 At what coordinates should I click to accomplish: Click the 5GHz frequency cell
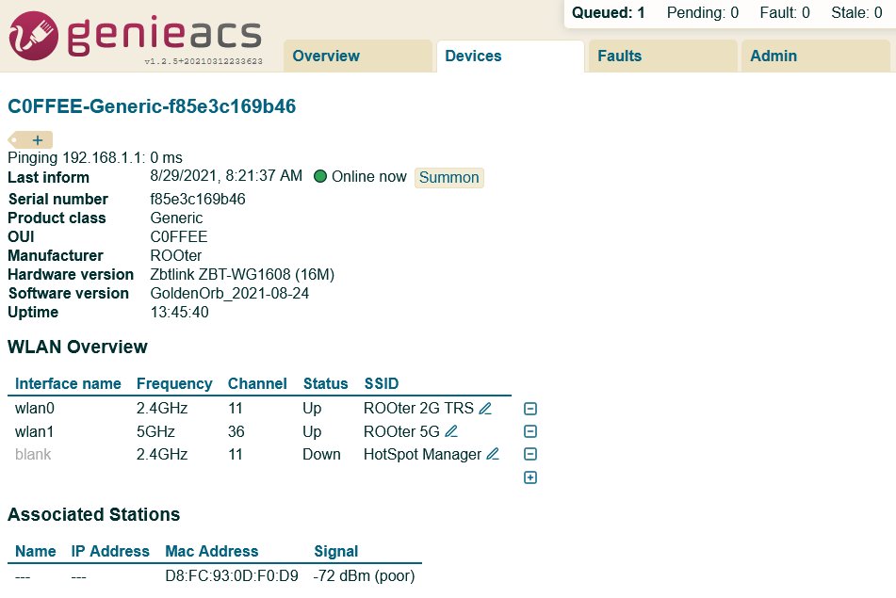[155, 431]
